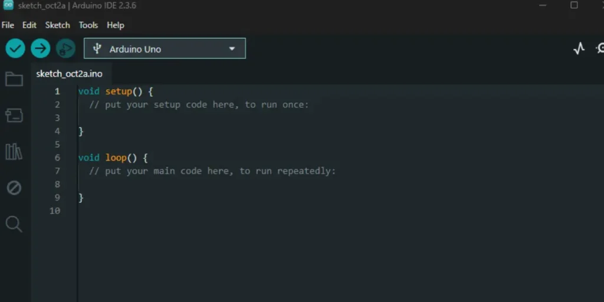Open the Search magnifier in sidebar
604x302 pixels.
(14, 224)
